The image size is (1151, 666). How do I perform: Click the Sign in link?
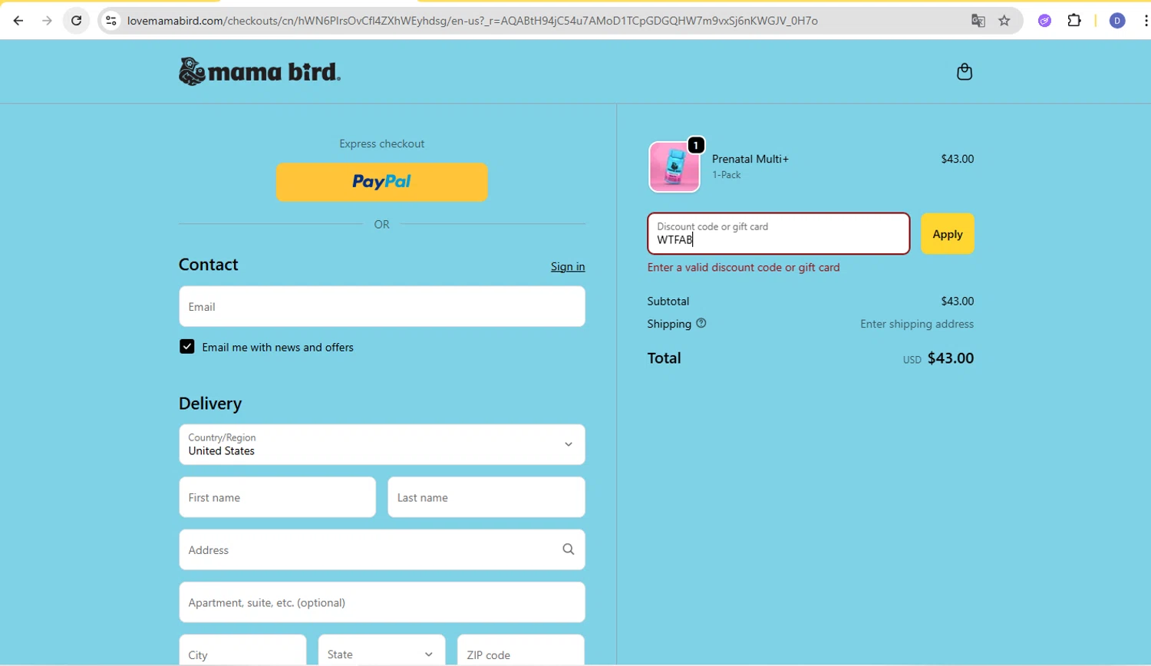coord(568,266)
